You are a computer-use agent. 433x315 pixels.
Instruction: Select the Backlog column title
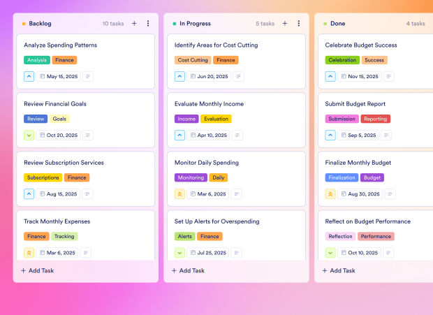coord(40,23)
